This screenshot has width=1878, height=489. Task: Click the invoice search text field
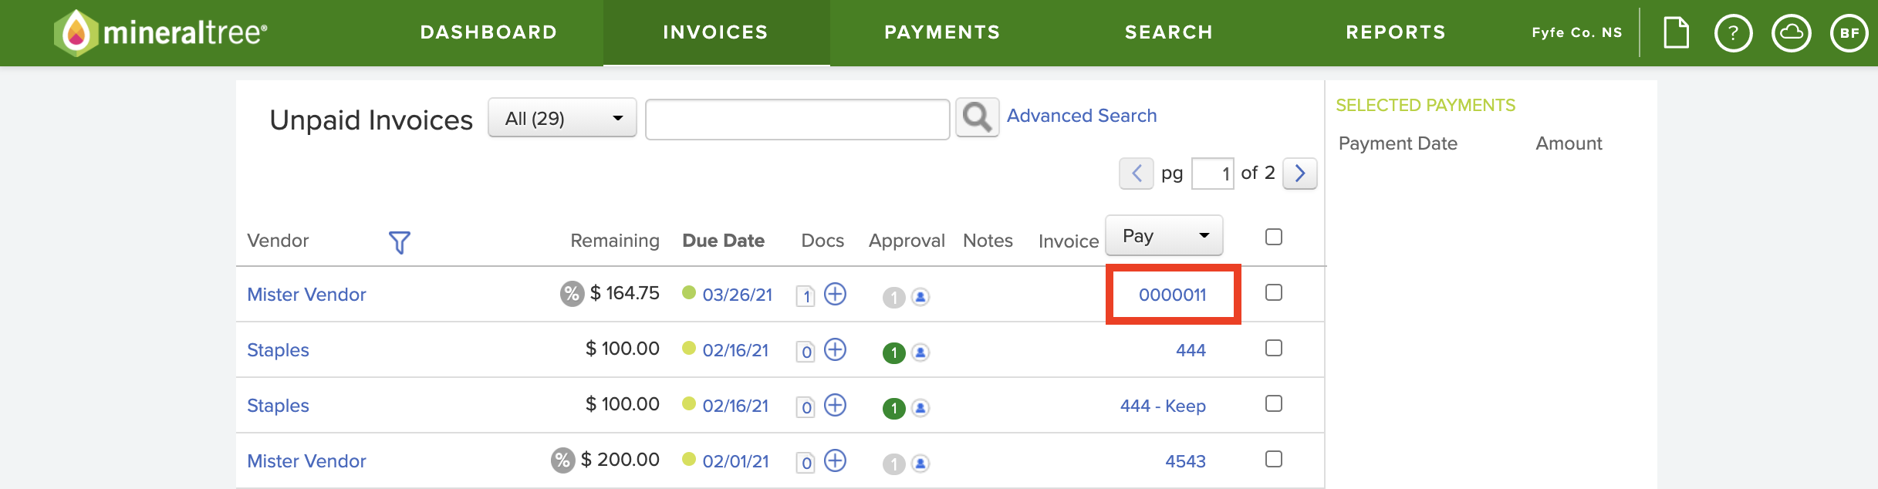(x=797, y=120)
